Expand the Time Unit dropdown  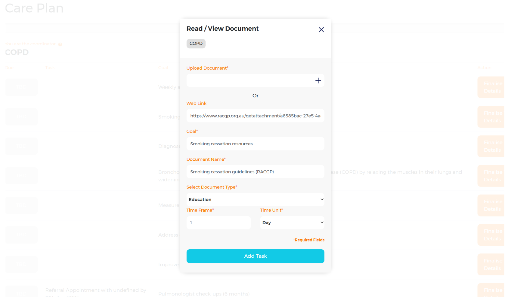tap(292, 223)
